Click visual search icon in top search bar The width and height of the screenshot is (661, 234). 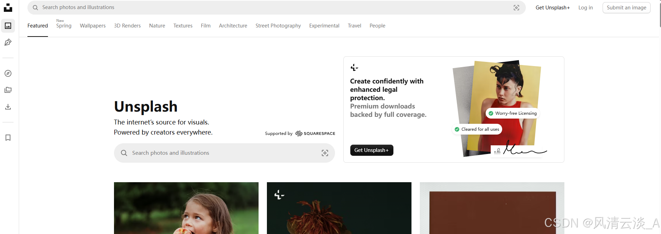click(516, 8)
